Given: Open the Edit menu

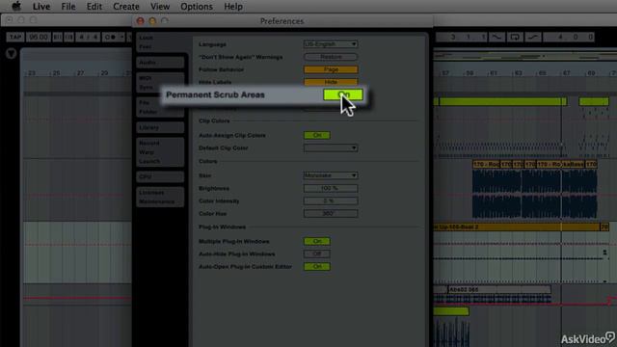Looking at the screenshot, I should pyautogui.click(x=94, y=7).
